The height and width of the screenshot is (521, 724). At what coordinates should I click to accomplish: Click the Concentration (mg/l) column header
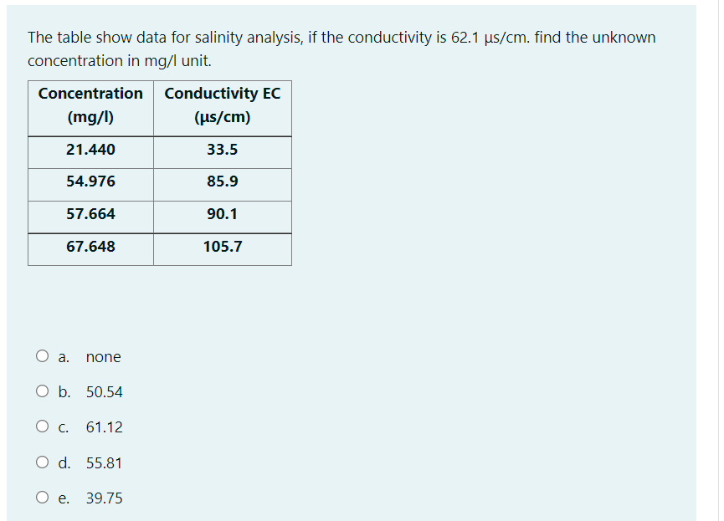[x=90, y=105]
